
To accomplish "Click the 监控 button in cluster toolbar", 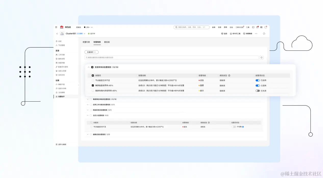I will pos(224,34).
